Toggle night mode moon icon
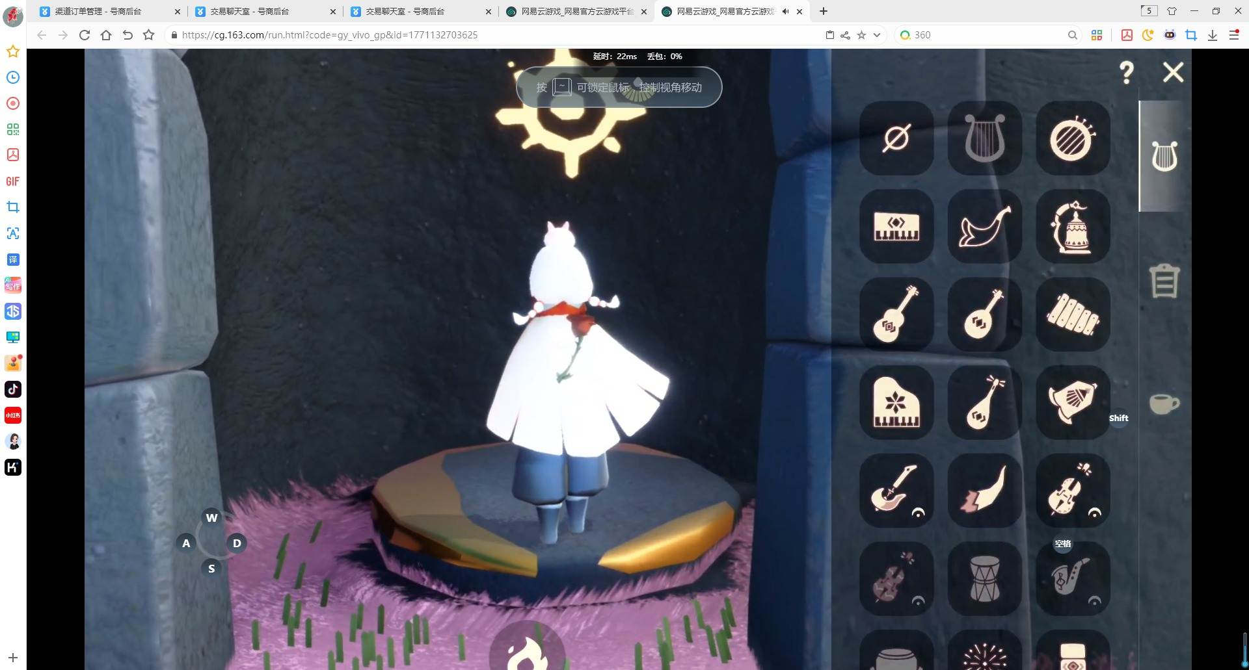Image resolution: width=1249 pixels, height=670 pixels. tap(1148, 35)
